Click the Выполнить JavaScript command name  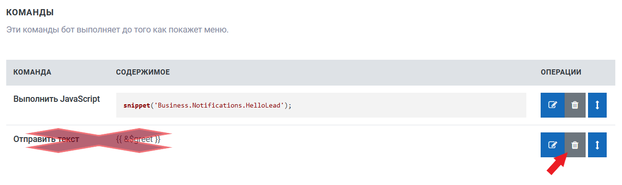56,99
